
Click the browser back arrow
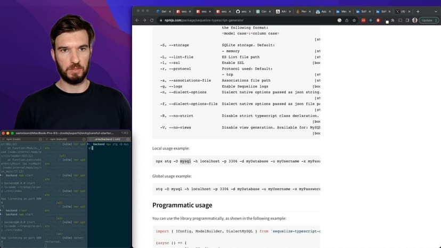point(137,20)
